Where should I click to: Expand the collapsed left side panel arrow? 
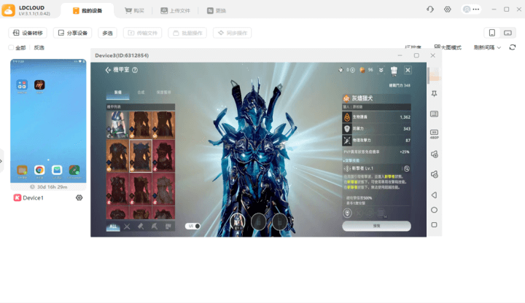[x=1, y=161]
